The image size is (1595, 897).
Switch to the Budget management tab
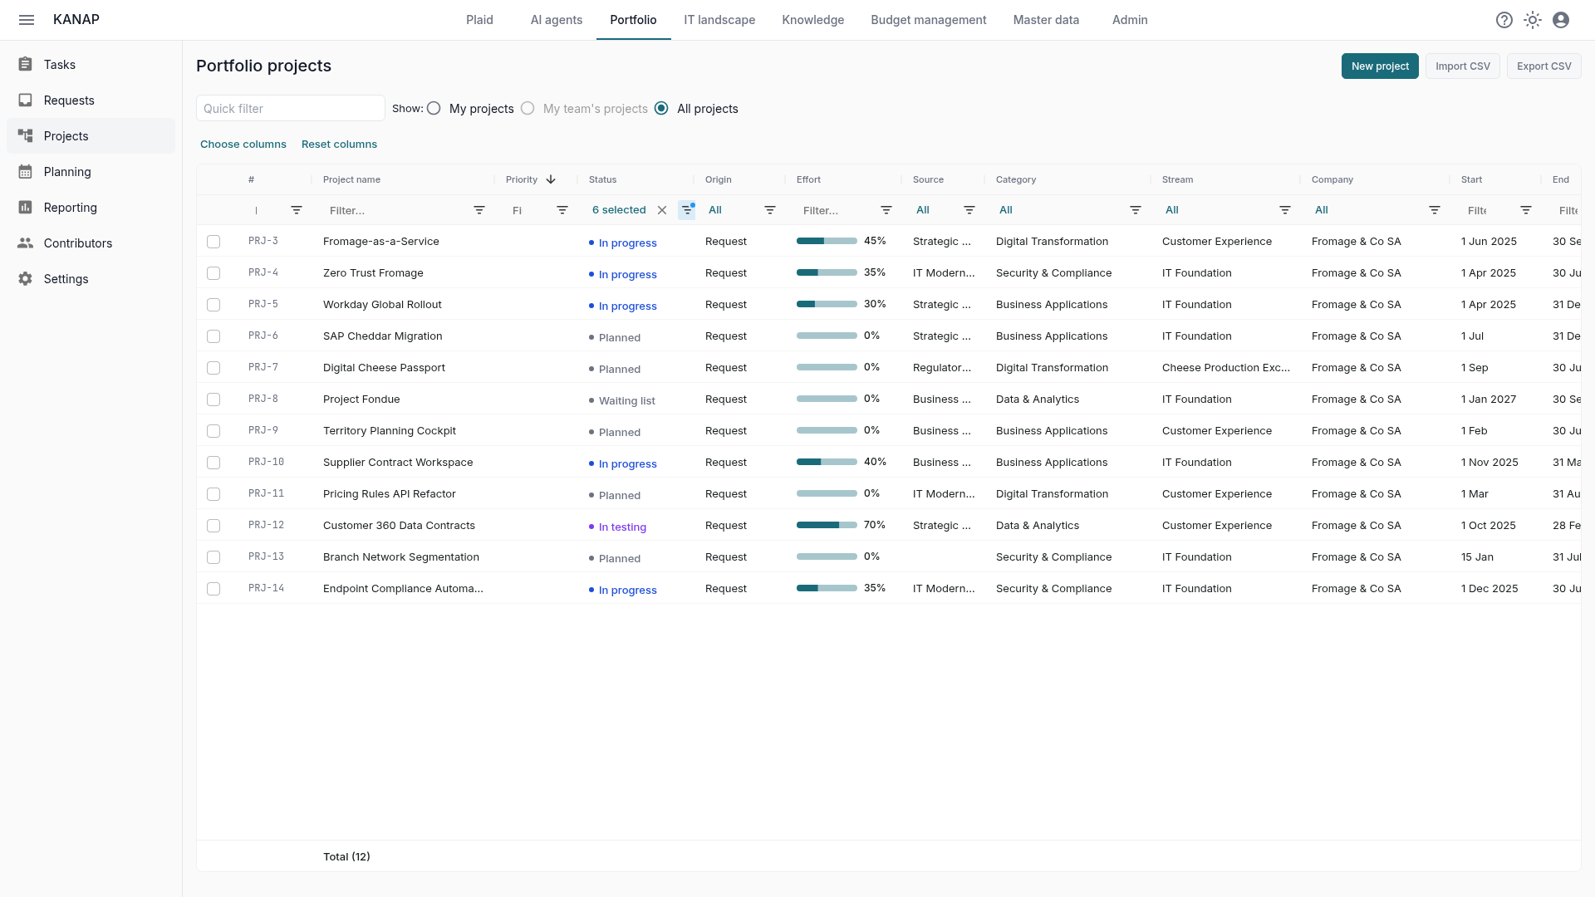929,20
